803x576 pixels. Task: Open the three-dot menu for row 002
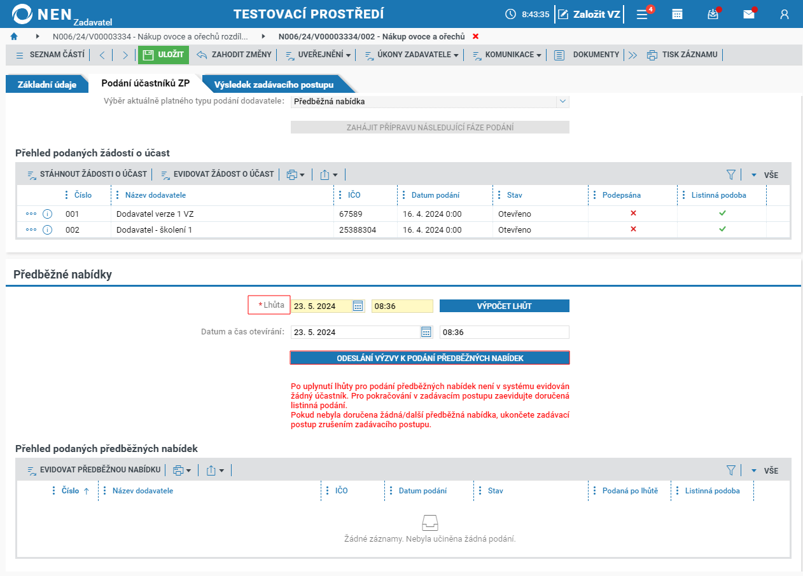click(x=31, y=230)
